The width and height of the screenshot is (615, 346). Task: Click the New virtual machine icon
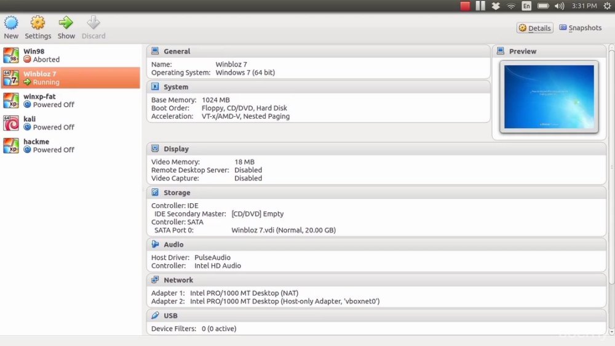11,23
